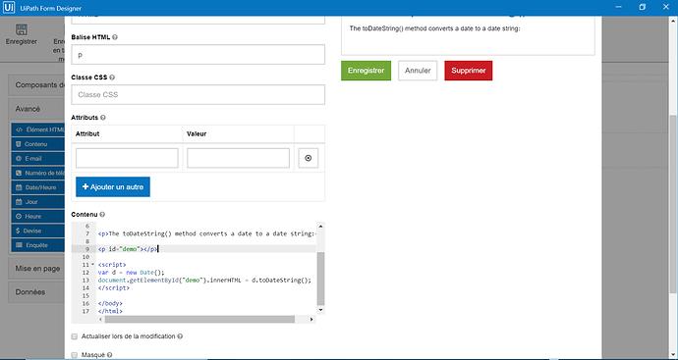This screenshot has height=360, width=678.
Task: Click the main window vertical scrollbar
Action: coord(674,205)
